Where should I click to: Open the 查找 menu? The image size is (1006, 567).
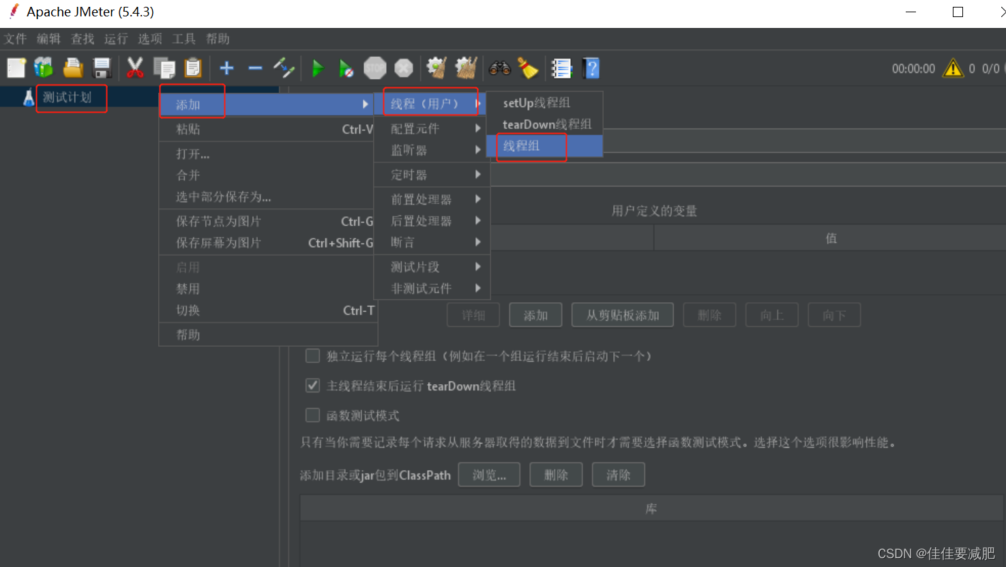[x=83, y=39]
